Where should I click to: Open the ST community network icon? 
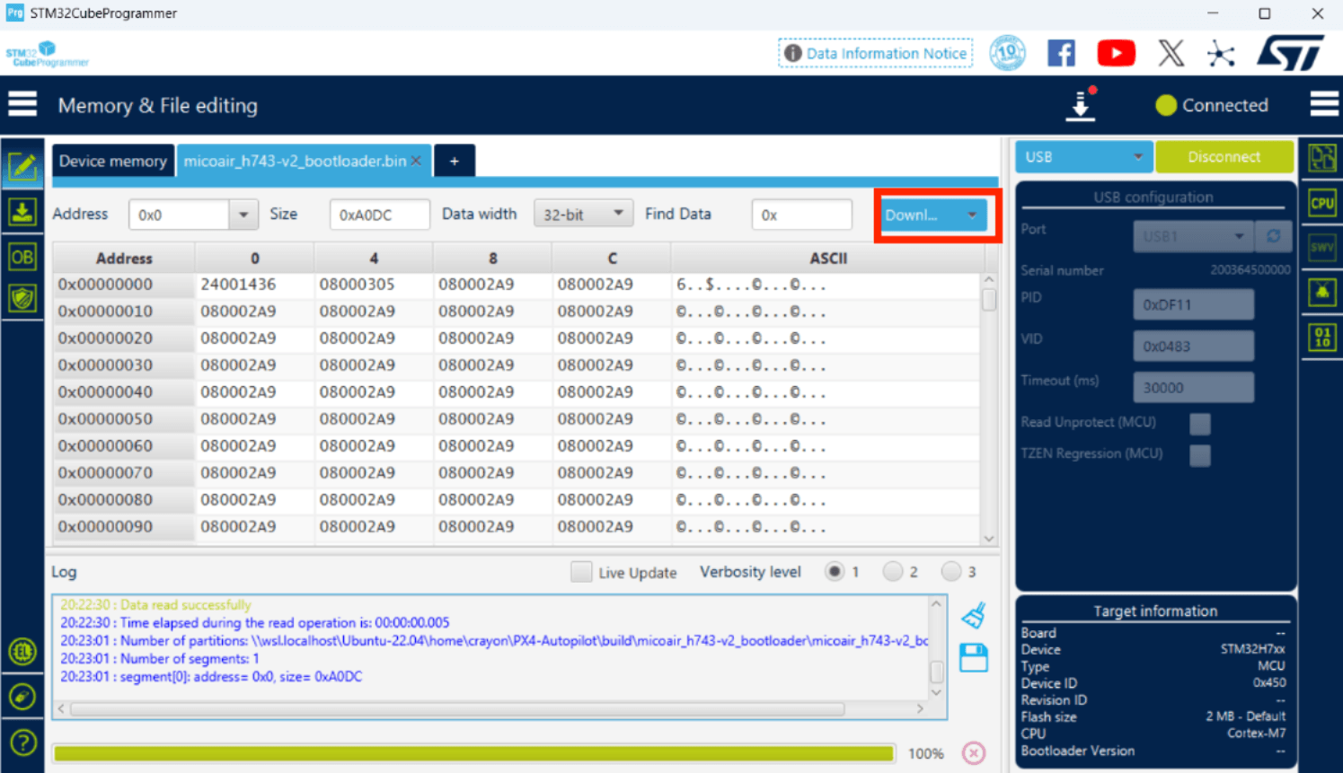[1221, 53]
